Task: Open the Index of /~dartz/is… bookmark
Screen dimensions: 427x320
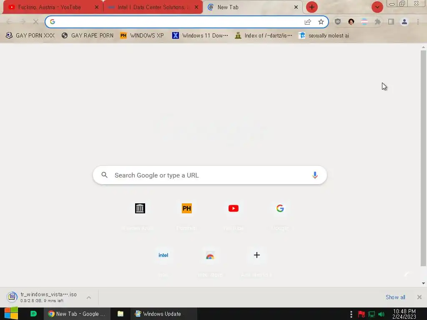Action: pos(264,35)
